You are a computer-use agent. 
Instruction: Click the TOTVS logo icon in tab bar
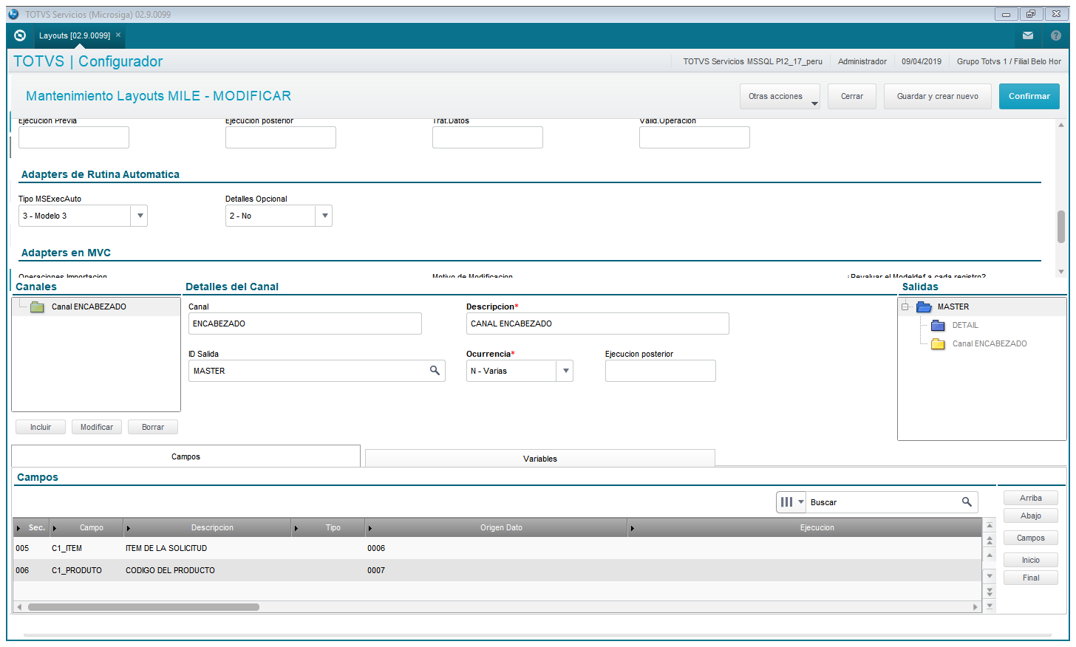(20, 35)
